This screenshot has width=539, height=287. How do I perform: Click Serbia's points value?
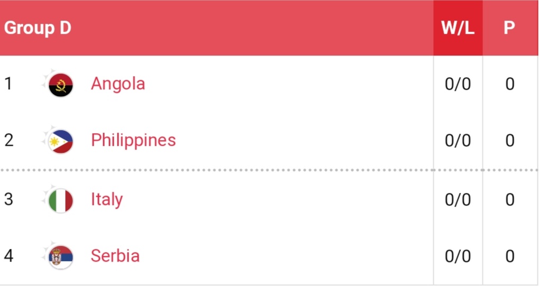[x=510, y=256]
